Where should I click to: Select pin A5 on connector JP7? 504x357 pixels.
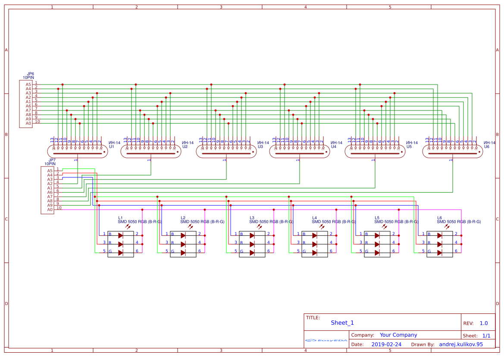pos(50,171)
